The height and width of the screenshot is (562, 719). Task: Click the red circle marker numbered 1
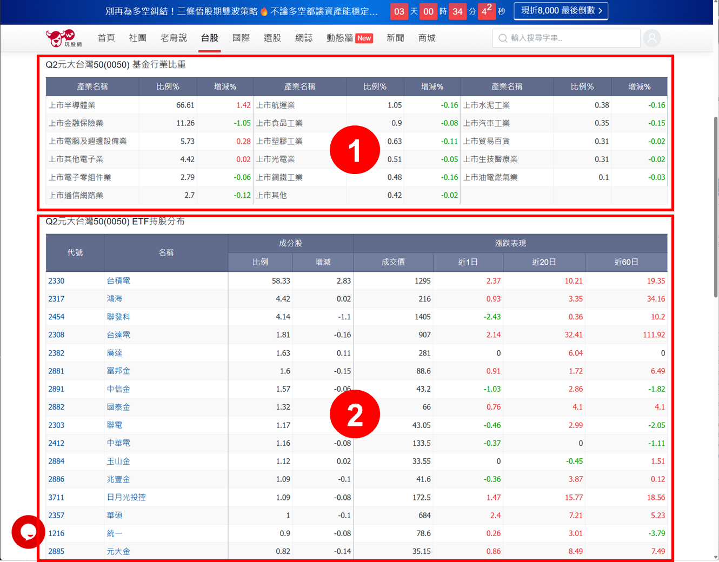point(355,150)
